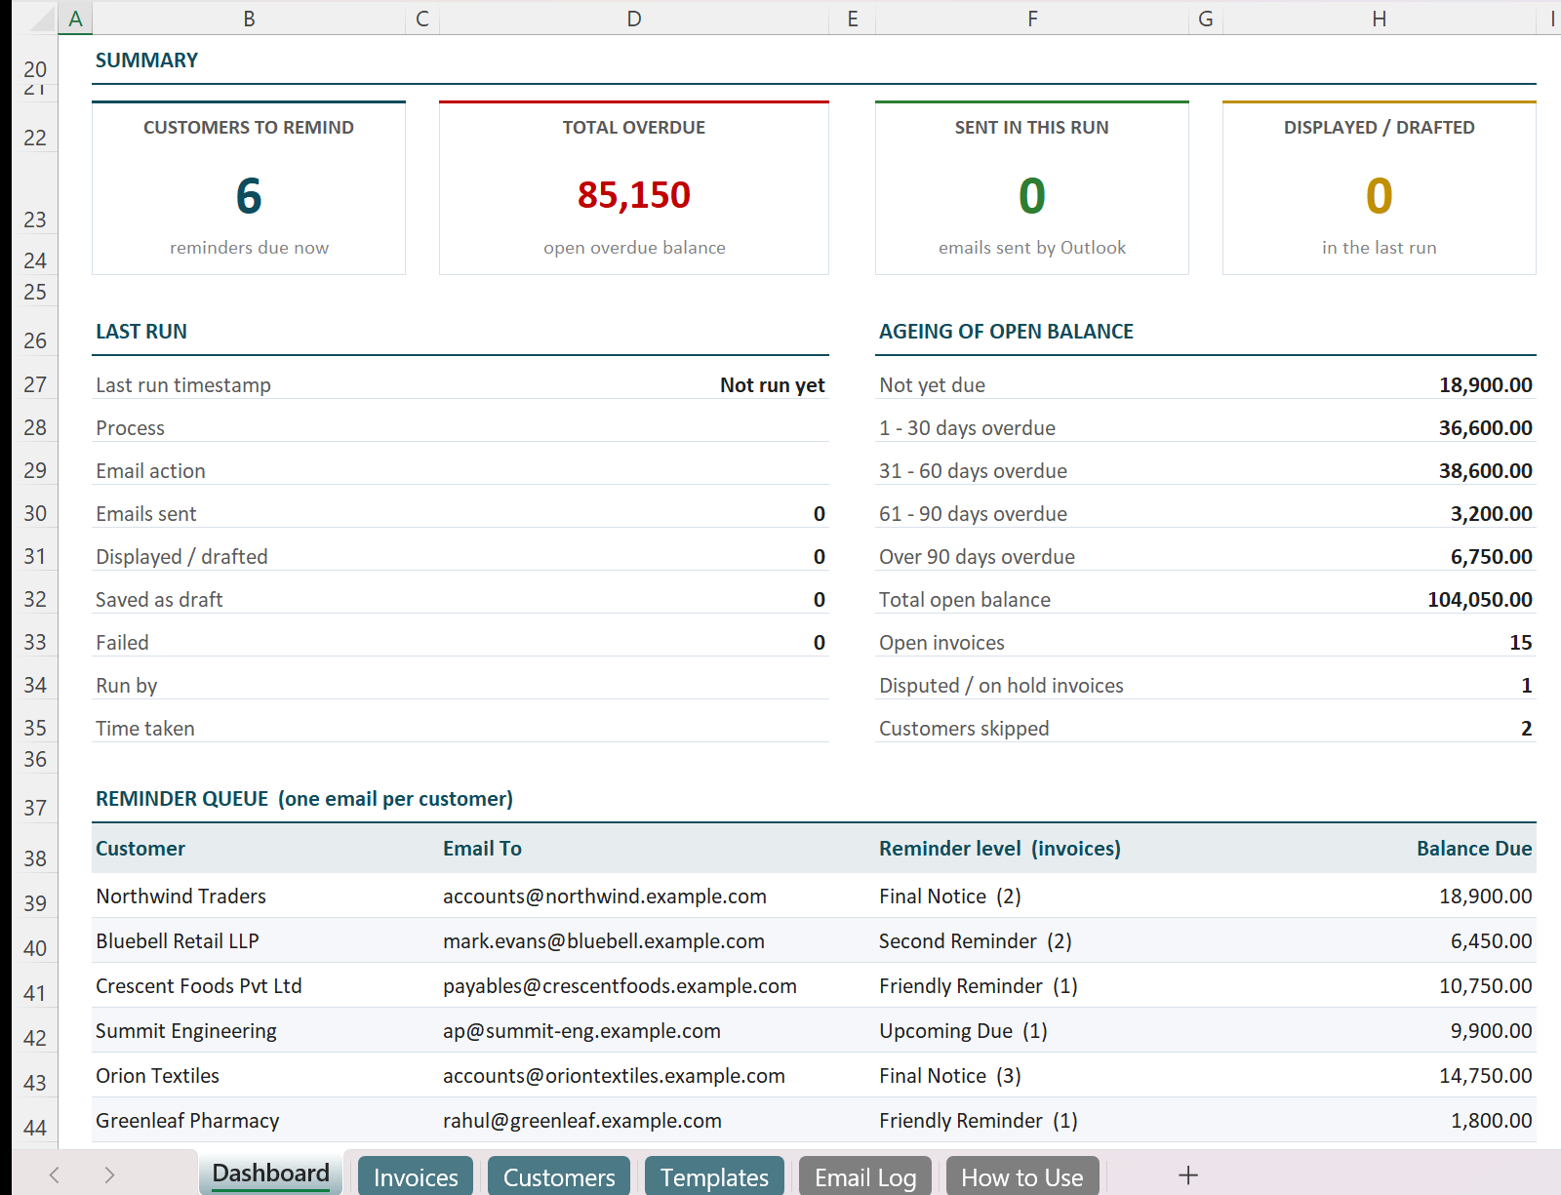Add a new sheet with plus icon
Image resolution: width=1561 pixels, height=1195 pixels.
pyautogui.click(x=1187, y=1175)
